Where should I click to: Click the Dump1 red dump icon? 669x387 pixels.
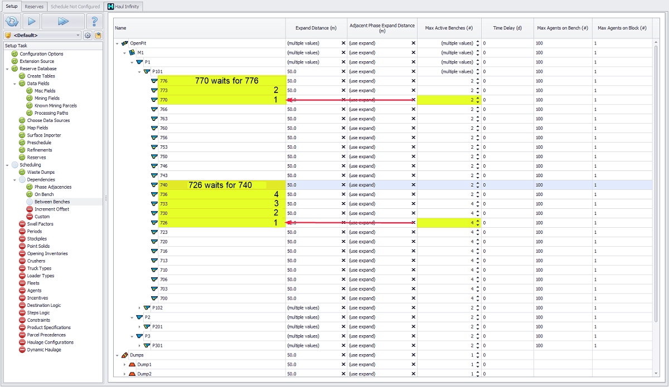[132, 364]
